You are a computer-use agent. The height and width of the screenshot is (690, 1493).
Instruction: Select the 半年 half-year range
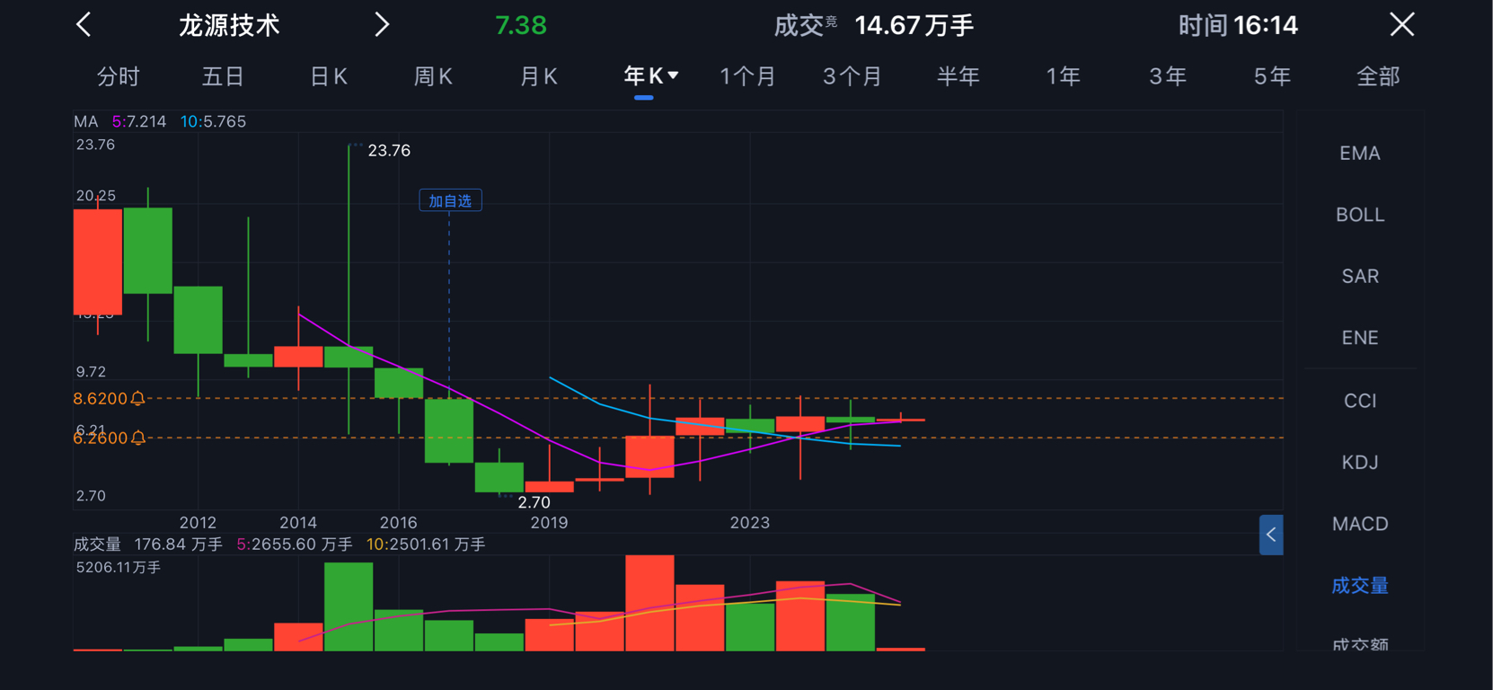click(958, 76)
